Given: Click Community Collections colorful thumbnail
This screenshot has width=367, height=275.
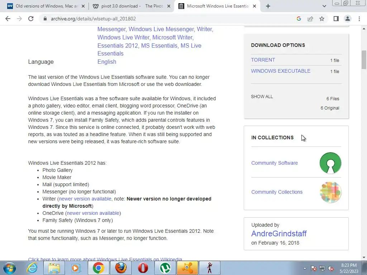Looking at the screenshot, I should [330, 192].
